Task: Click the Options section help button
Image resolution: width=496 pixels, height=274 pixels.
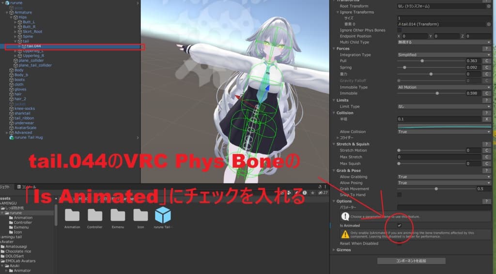Action: click(486, 201)
